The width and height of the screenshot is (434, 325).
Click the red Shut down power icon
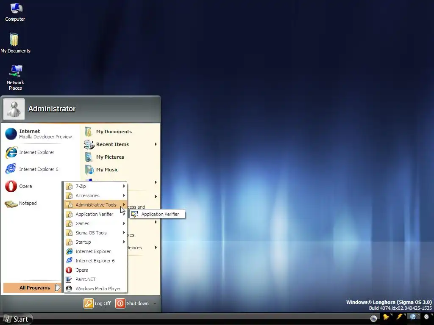click(x=120, y=303)
